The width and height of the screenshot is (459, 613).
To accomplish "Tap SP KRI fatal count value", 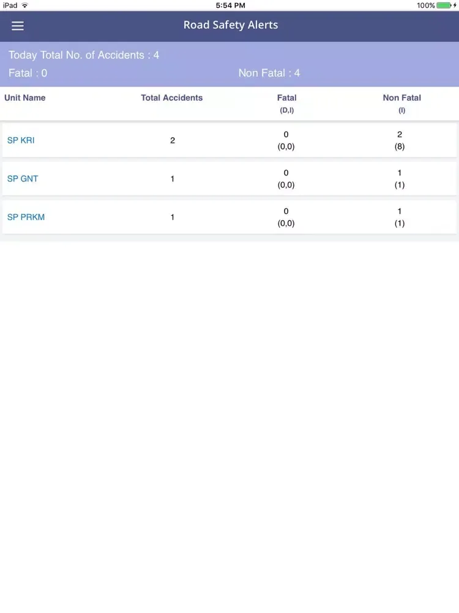I will coord(286,135).
